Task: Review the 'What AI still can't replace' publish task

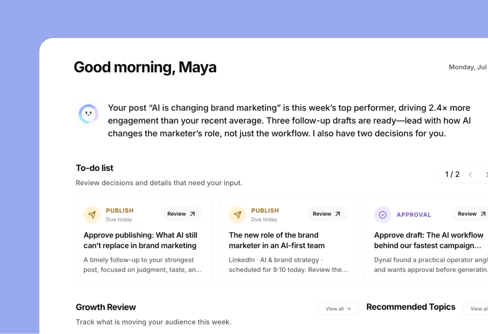Action: (x=182, y=214)
